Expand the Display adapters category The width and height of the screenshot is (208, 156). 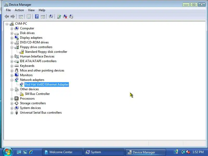pos(12,38)
